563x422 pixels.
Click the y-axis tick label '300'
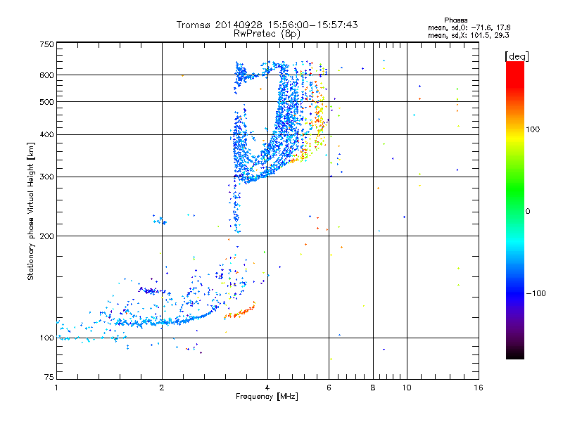[x=46, y=177]
